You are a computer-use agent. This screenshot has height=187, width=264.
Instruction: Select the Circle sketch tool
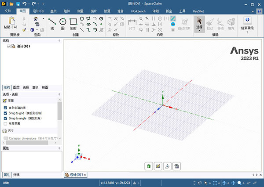63,21
